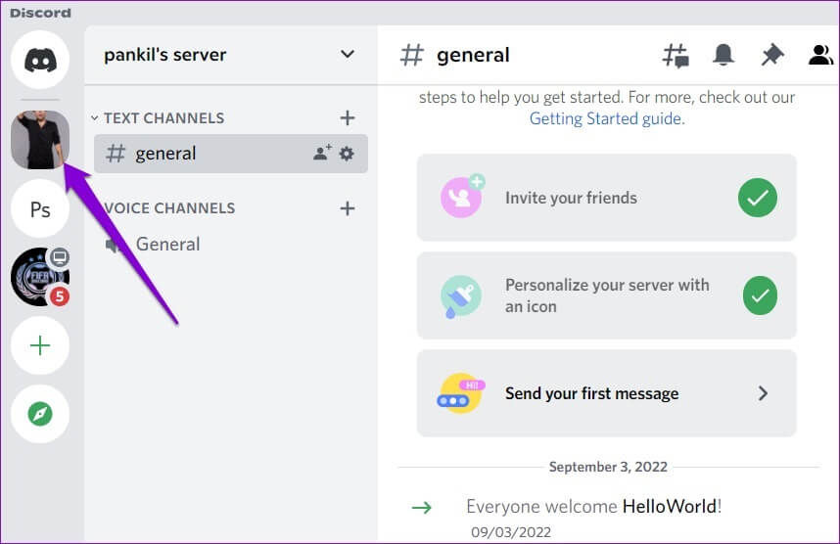Click the red 5 mention badge

pos(60,295)
